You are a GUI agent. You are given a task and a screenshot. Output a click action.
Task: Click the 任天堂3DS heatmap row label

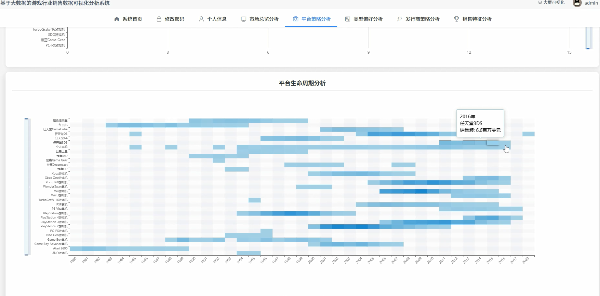click(x=60, y=143)
